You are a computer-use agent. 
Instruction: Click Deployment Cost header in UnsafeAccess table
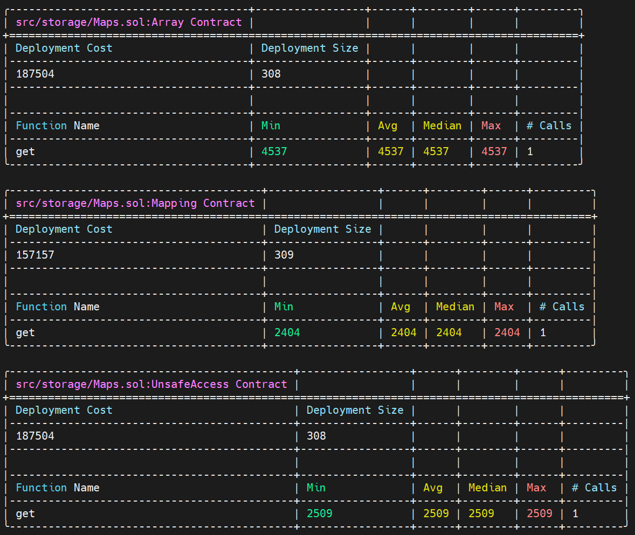pos(64,410)
